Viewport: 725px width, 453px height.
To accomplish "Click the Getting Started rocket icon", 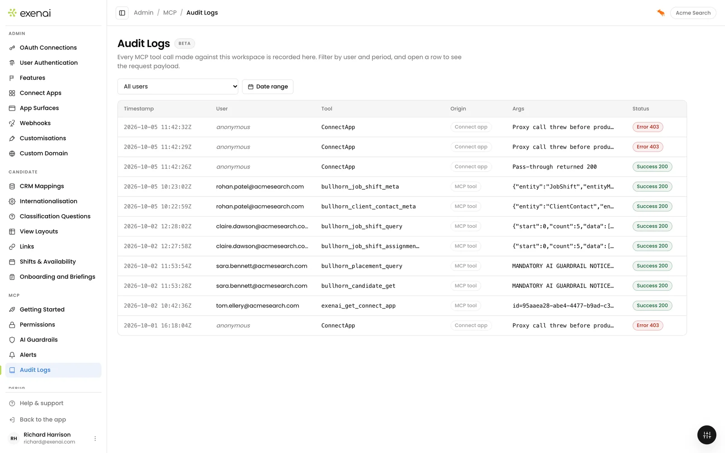I will tap(12, 309).
